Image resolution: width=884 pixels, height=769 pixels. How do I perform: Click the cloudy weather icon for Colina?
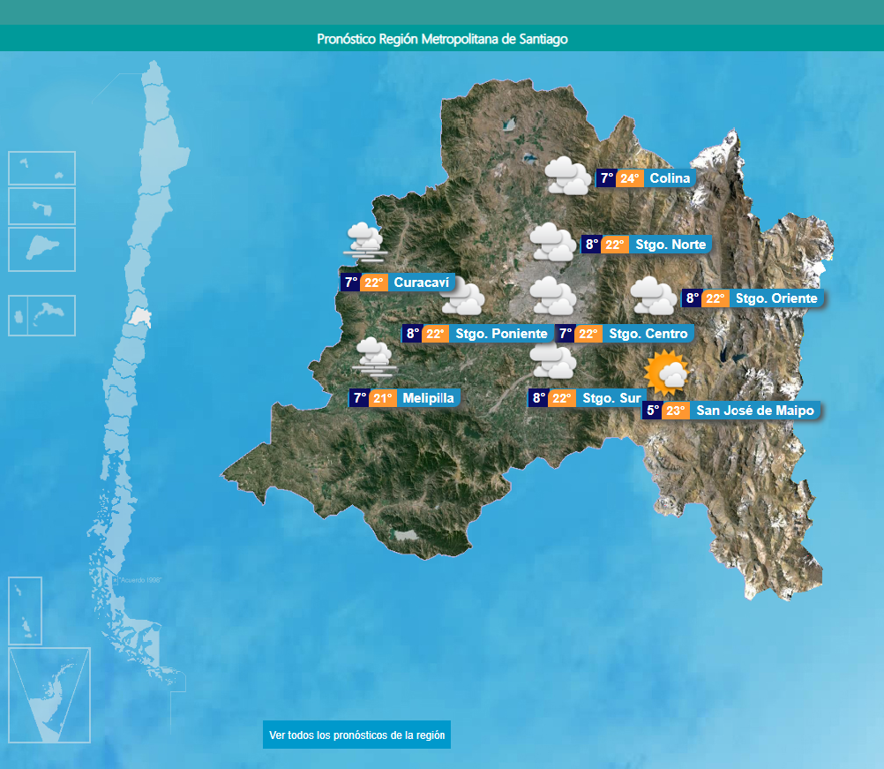(x=567, y=176)
